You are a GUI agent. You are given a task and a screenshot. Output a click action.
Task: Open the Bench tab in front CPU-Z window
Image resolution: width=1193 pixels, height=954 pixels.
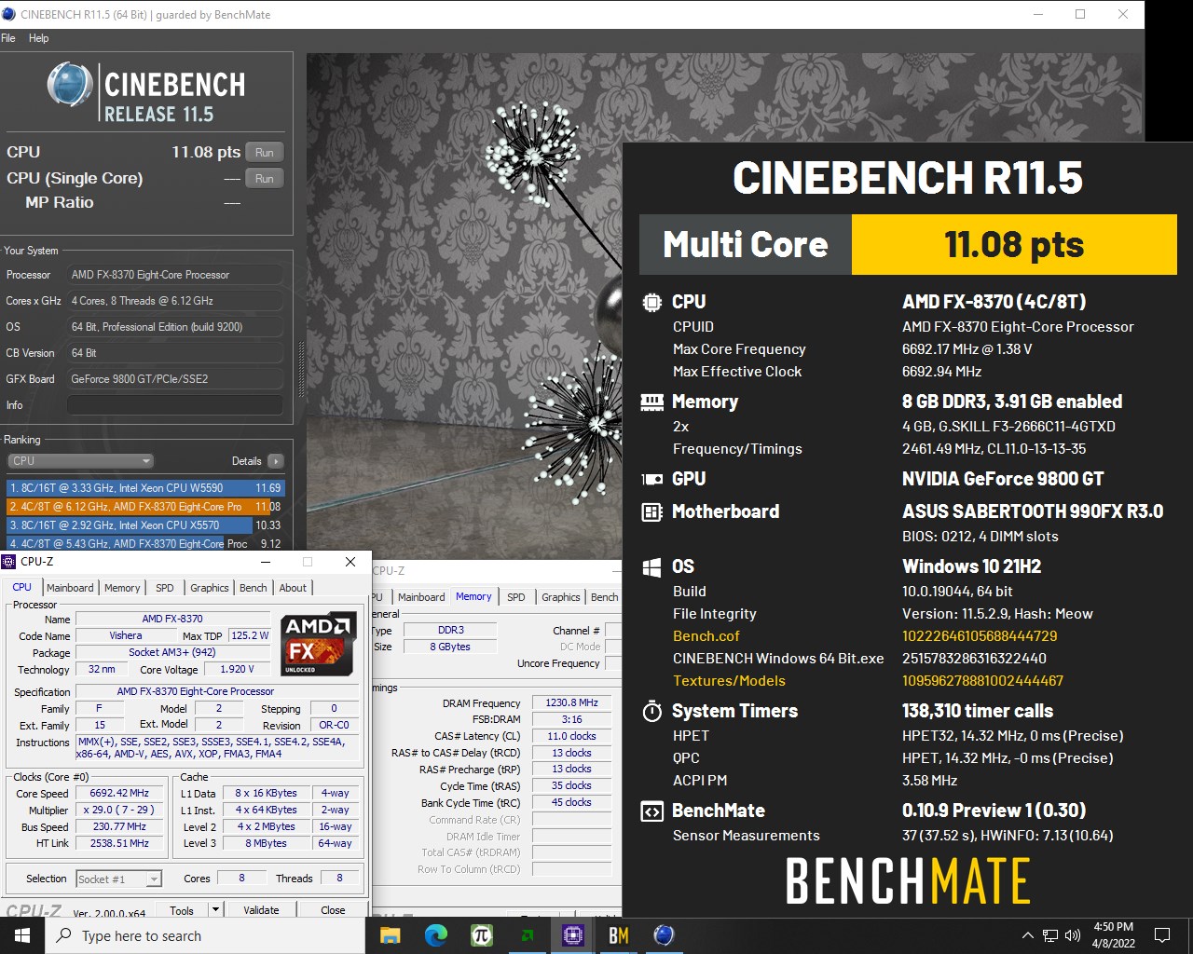coord(254,588)
